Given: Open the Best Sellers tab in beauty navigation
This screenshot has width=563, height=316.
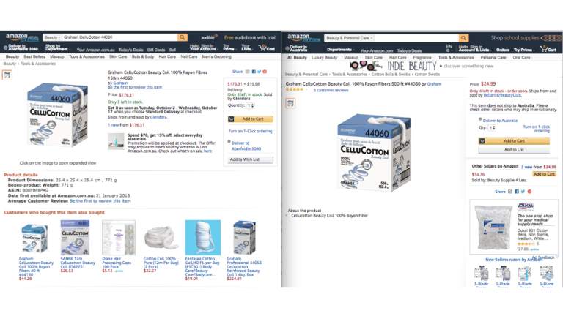Looking at the screenshot, I should click(34, 56).
